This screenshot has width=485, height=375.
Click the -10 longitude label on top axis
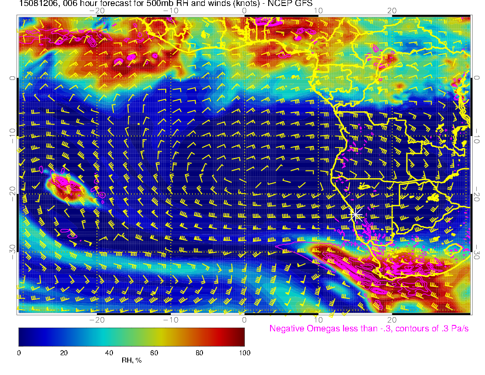[x=170, y=11]
